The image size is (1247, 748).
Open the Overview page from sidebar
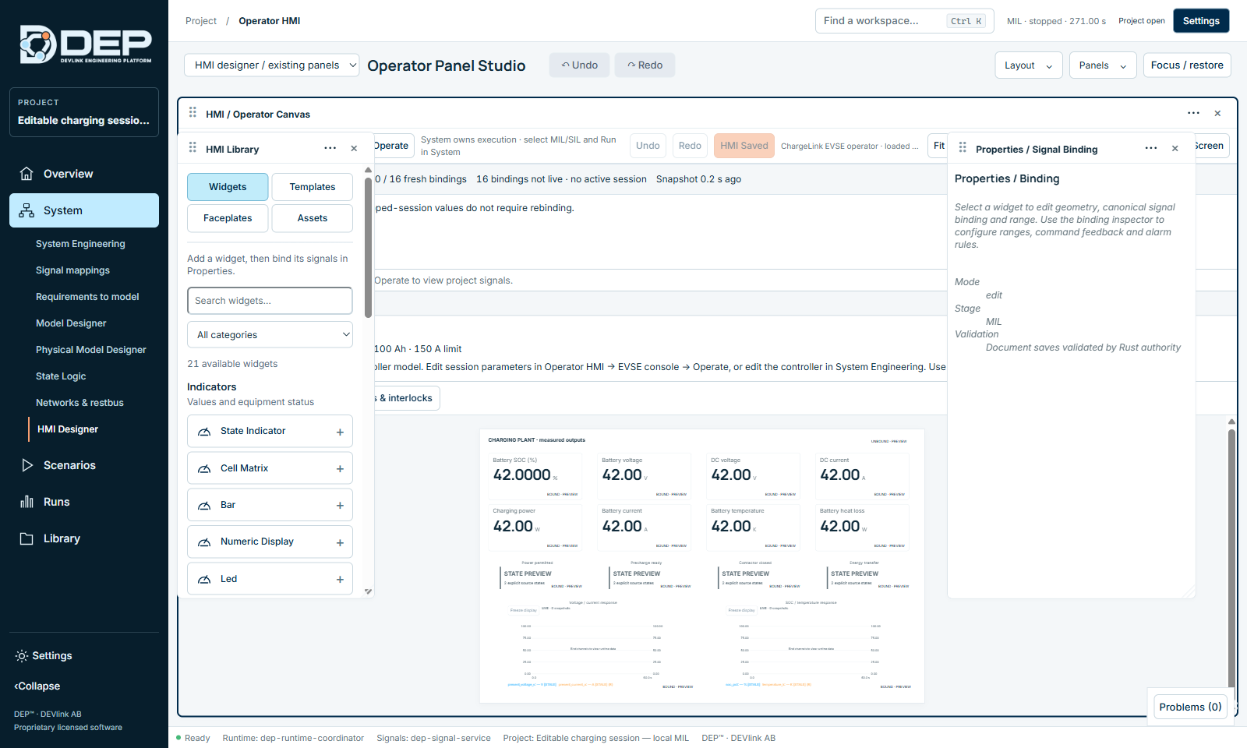(x=84, y=174)
